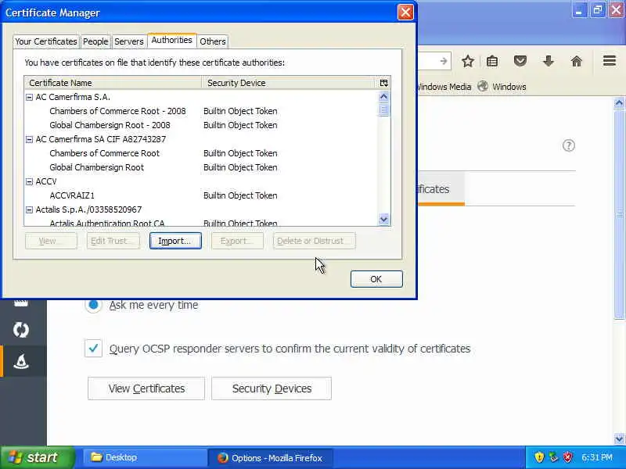Screen dimensions: 626x469
Task: Select the Authorities tab
Action: (171, 41)
